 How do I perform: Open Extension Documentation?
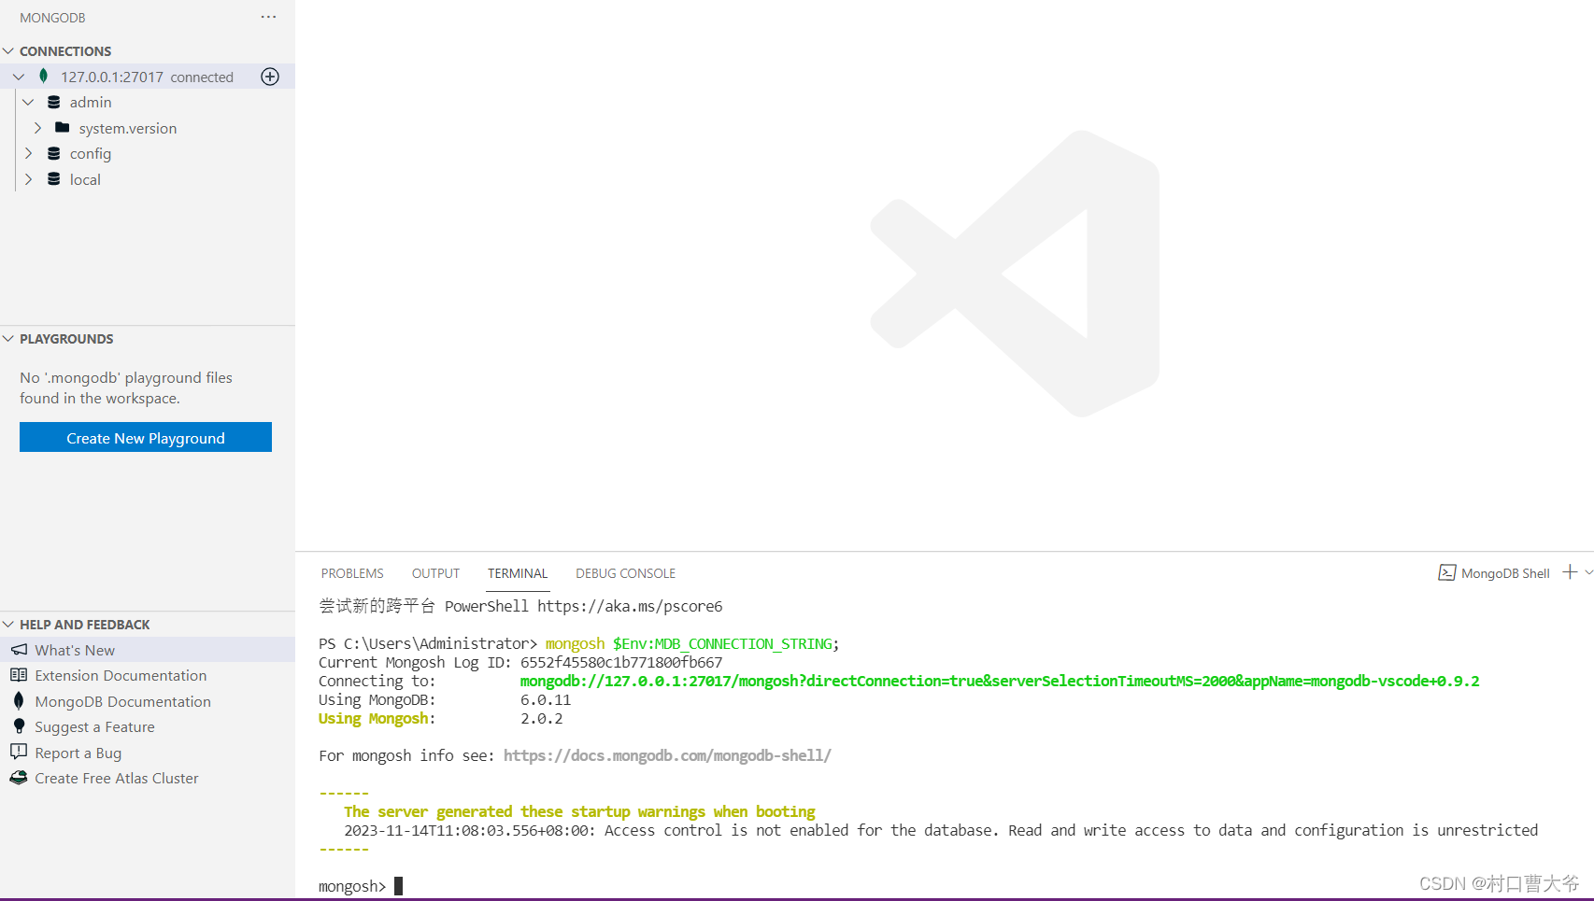120,675
